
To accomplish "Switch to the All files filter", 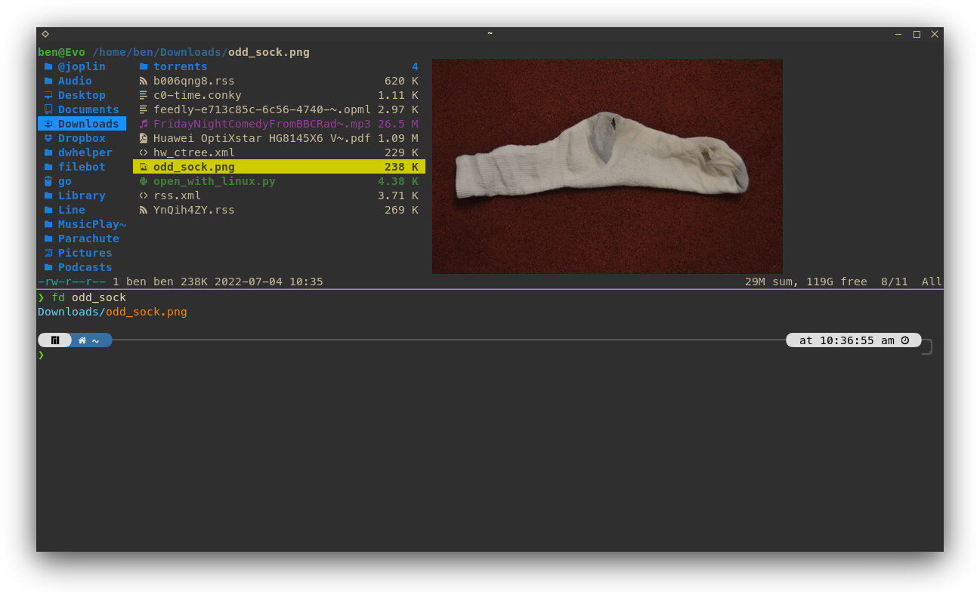I will pyautogui.click(x=932, y=281).
